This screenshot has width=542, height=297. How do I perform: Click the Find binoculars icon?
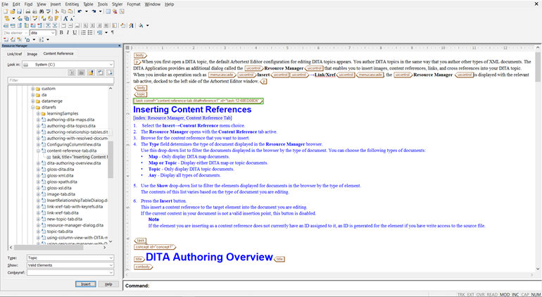point(42,11)
